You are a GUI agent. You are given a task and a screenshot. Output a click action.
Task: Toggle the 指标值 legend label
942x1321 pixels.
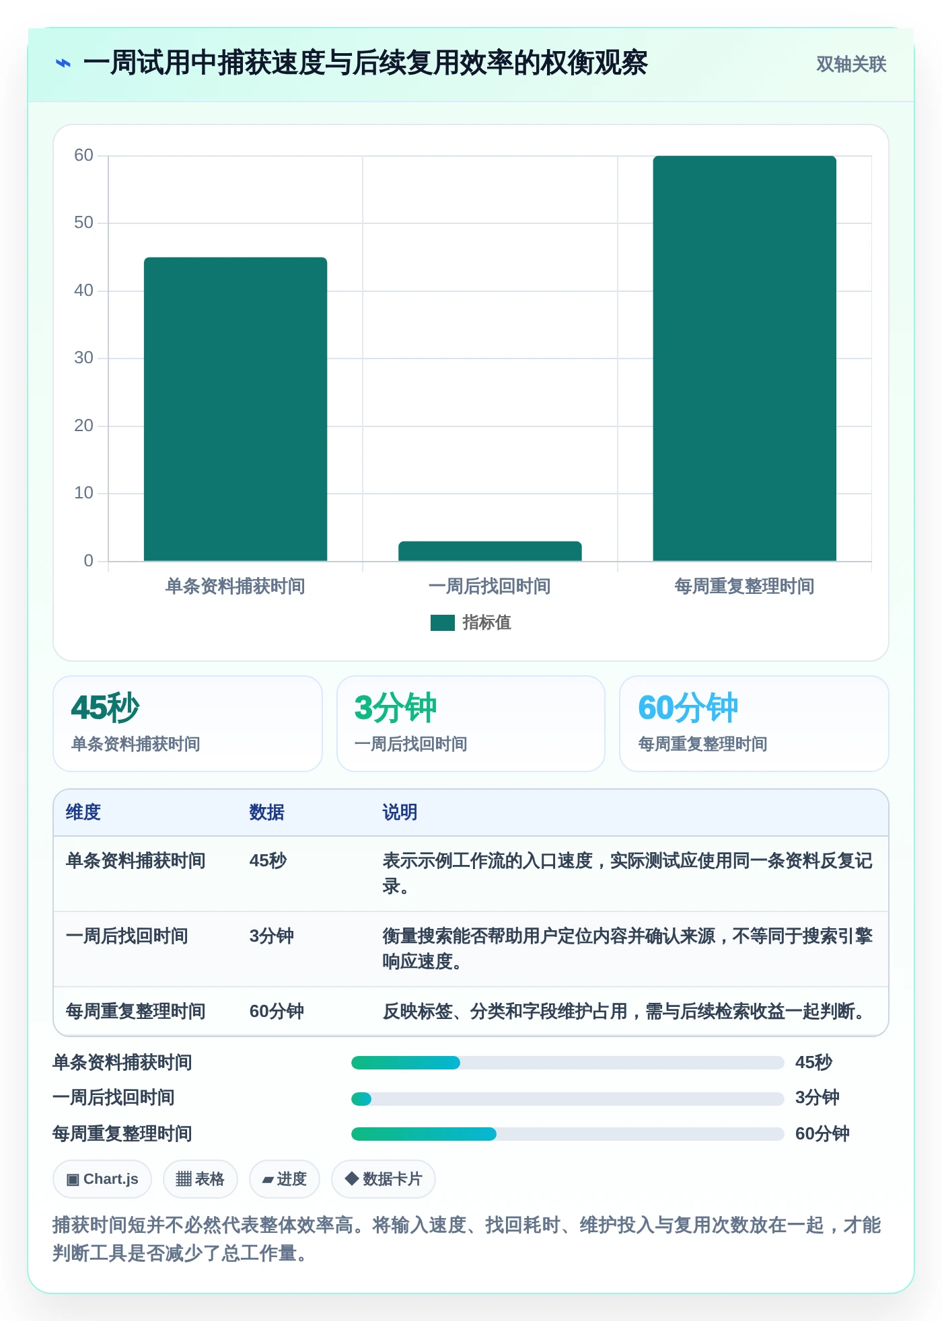486,623
